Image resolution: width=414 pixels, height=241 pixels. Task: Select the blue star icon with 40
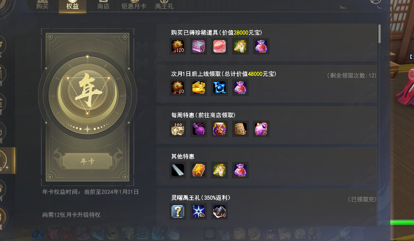click(x=199, y=211)
